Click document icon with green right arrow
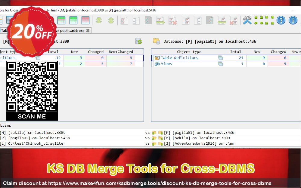Viewport: 301px width, 188px height. coord(160,20)
